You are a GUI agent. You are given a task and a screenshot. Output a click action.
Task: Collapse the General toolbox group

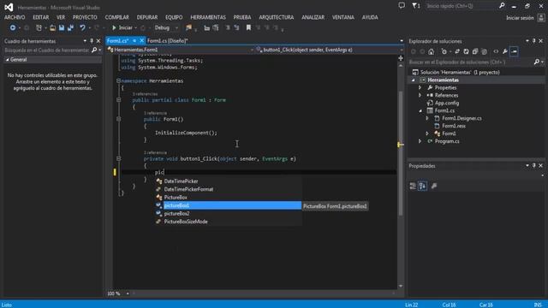[x=7, y=60]
